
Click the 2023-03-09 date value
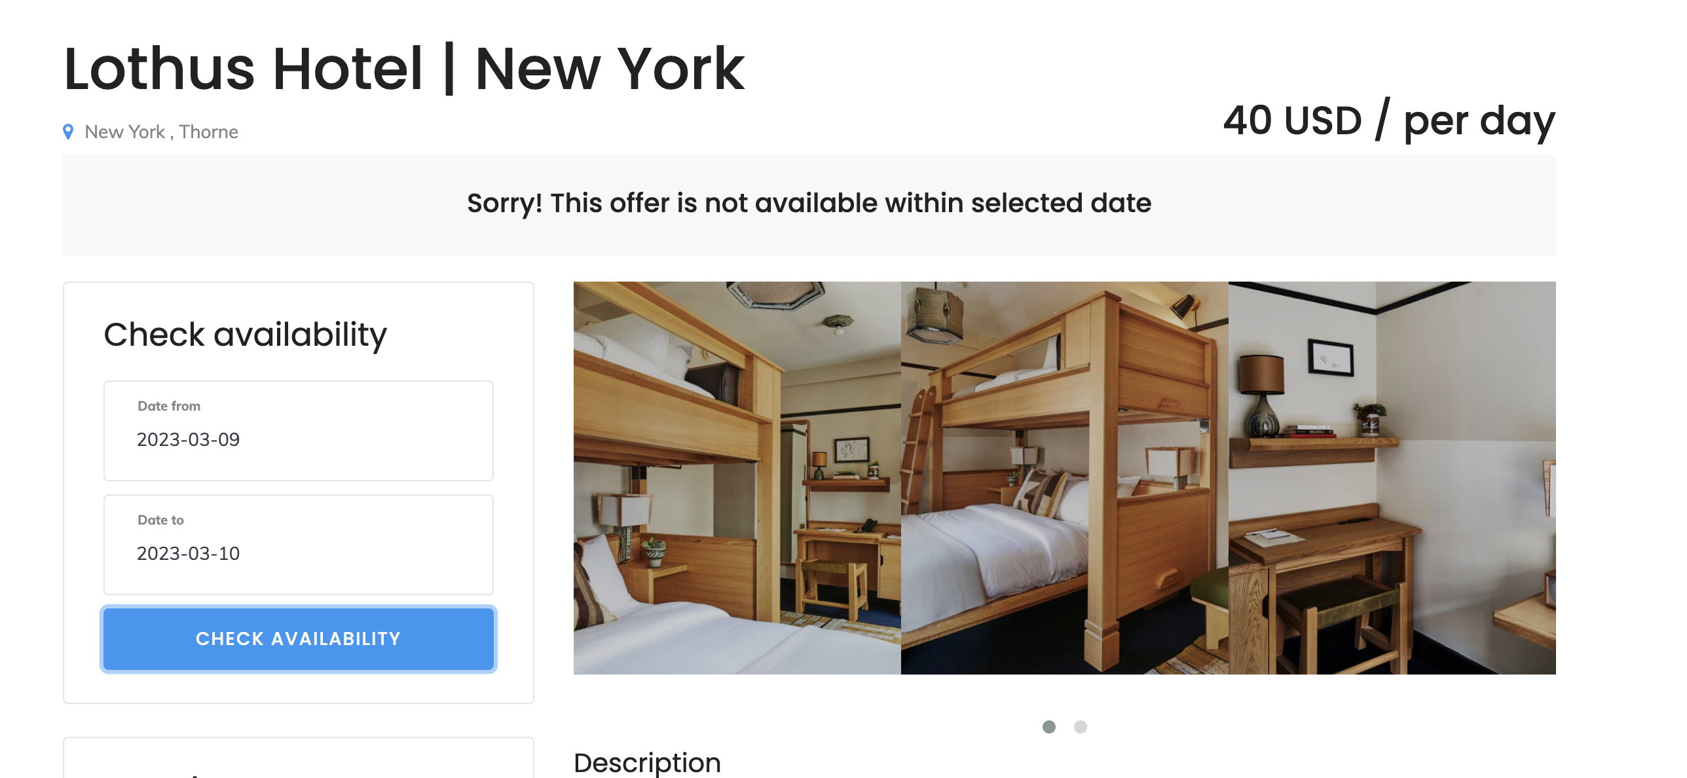[x=189, y=439]
